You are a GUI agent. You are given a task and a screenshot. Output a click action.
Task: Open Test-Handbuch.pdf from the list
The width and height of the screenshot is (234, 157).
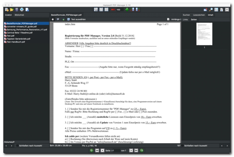16,42
